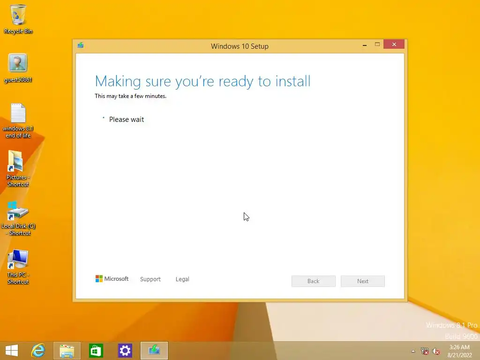This screenshot has width=480, height=360.
Task: Click 'Making sure you're ready to install' heading
Action: (x=202, y=82)
